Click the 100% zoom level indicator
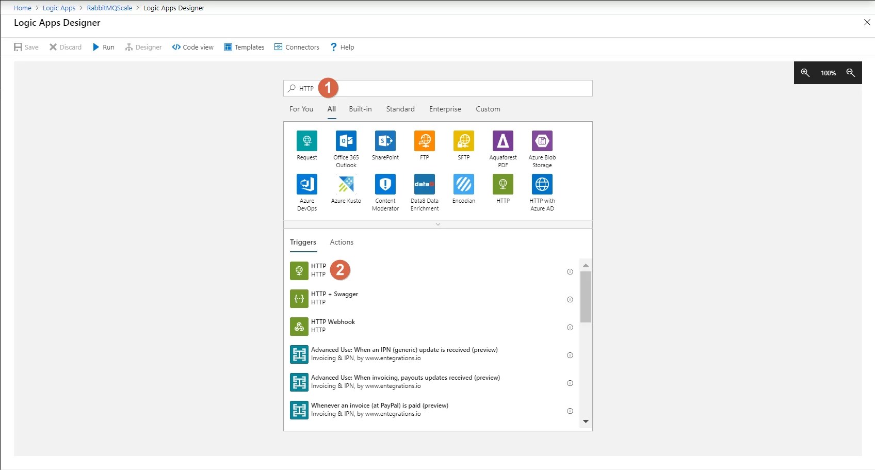The width and height of the screenshot is (875, 470). click(828, 73)
